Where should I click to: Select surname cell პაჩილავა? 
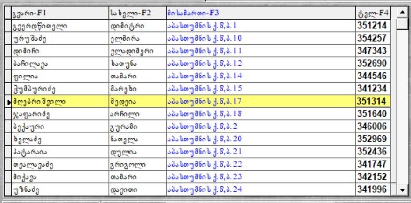tap(60, 63)
